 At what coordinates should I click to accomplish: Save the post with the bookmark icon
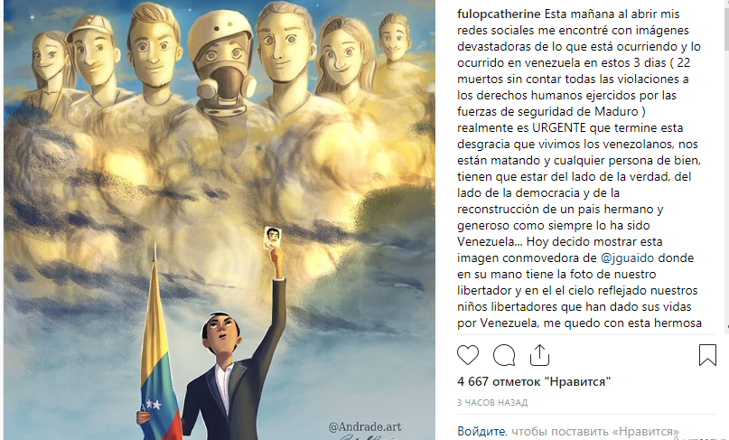(707, 355)
